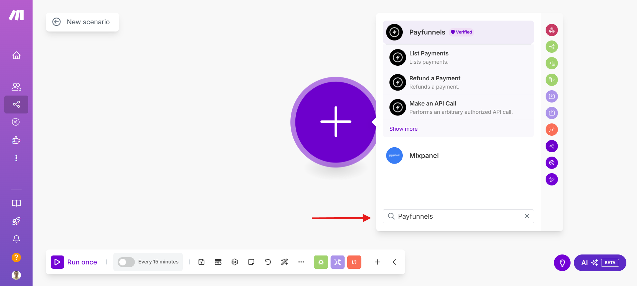Select the Payfunnels app header
The width and height of the screenshot is (637, 286).
click(x=458, y=32)
